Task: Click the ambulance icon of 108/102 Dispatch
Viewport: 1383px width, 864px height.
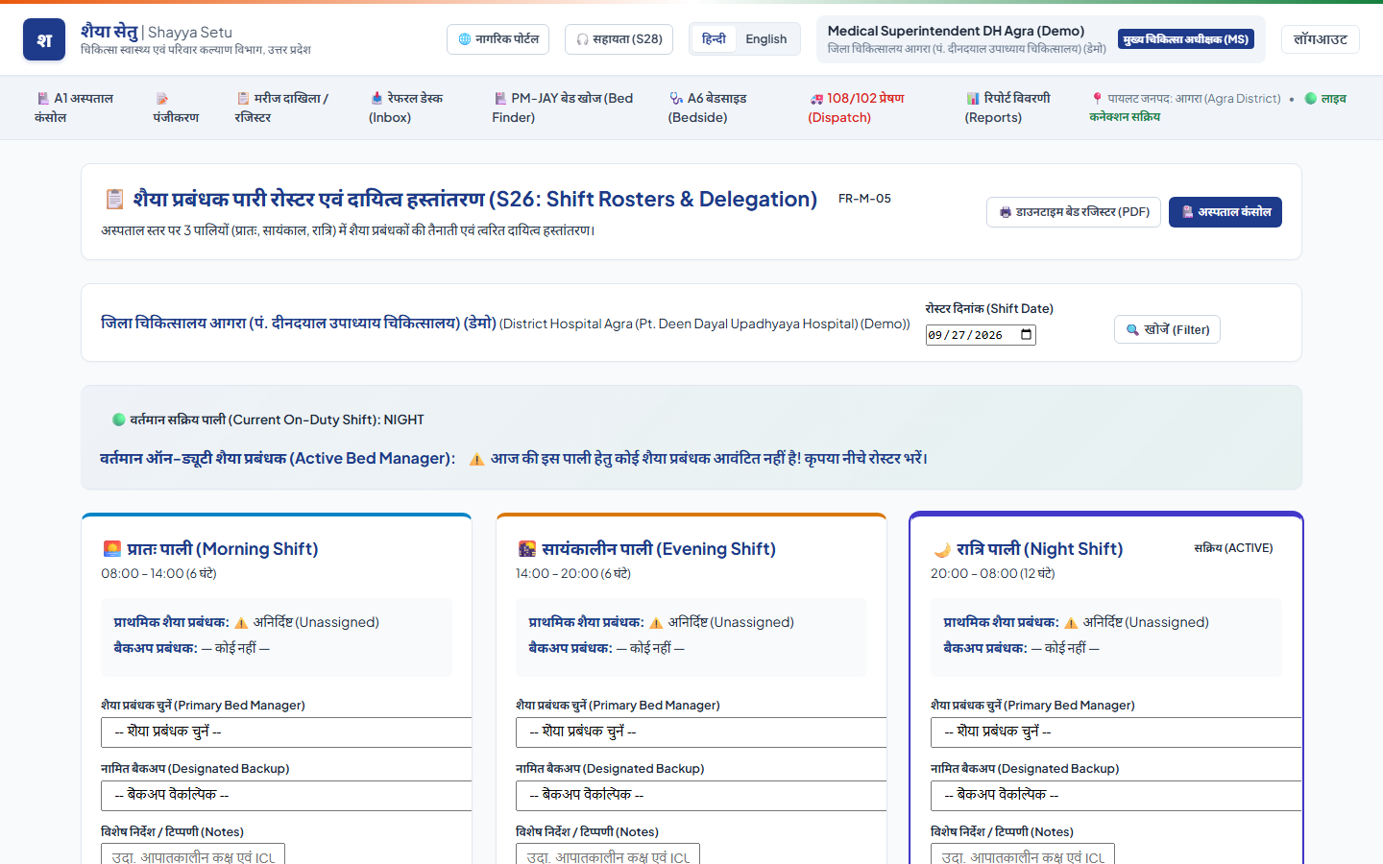Action: (x=816, y=99)
